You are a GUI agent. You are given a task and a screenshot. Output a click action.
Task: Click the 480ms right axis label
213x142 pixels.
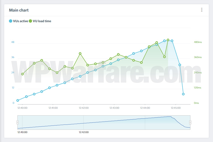198,42
